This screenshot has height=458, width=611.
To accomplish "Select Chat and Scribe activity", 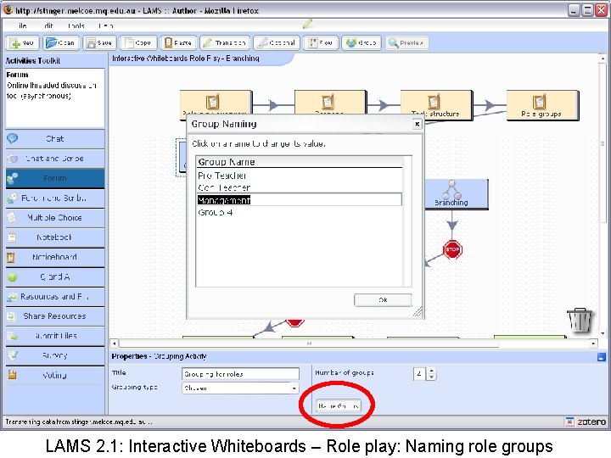I will coord(55,159).
